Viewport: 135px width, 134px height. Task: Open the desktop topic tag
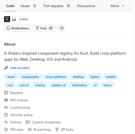(78, 77)
